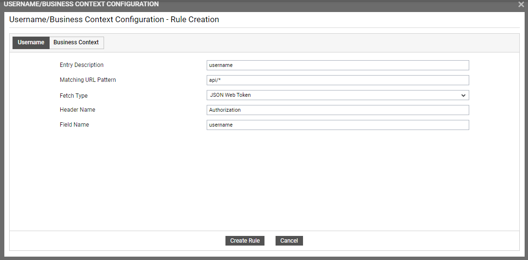Click the Matching URL Pattern label
The image size is (528, 260).
click(88, 80)
